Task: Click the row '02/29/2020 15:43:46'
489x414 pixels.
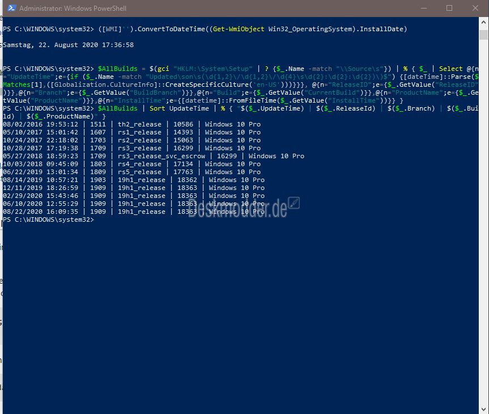Action: click(134, 196)
